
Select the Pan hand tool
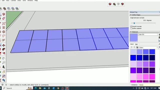pyautogui.click(x=4, y=72)
